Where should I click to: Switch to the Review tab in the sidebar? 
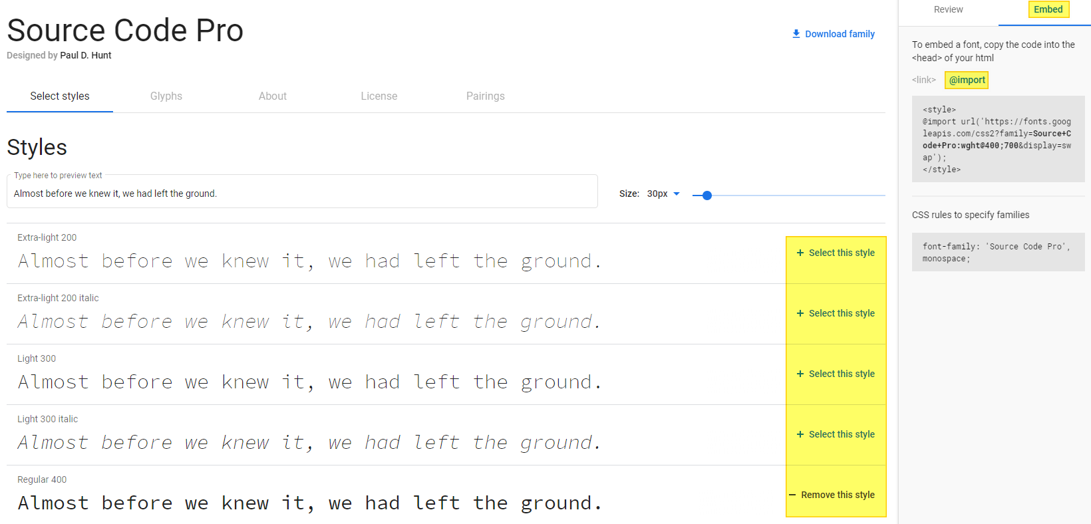pos(948,9)
